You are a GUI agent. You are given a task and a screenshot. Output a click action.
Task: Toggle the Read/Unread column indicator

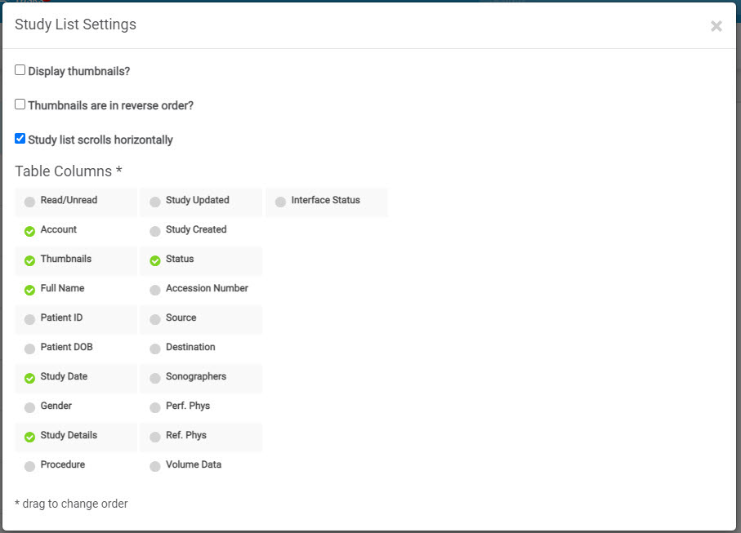[x=29, y=202]
